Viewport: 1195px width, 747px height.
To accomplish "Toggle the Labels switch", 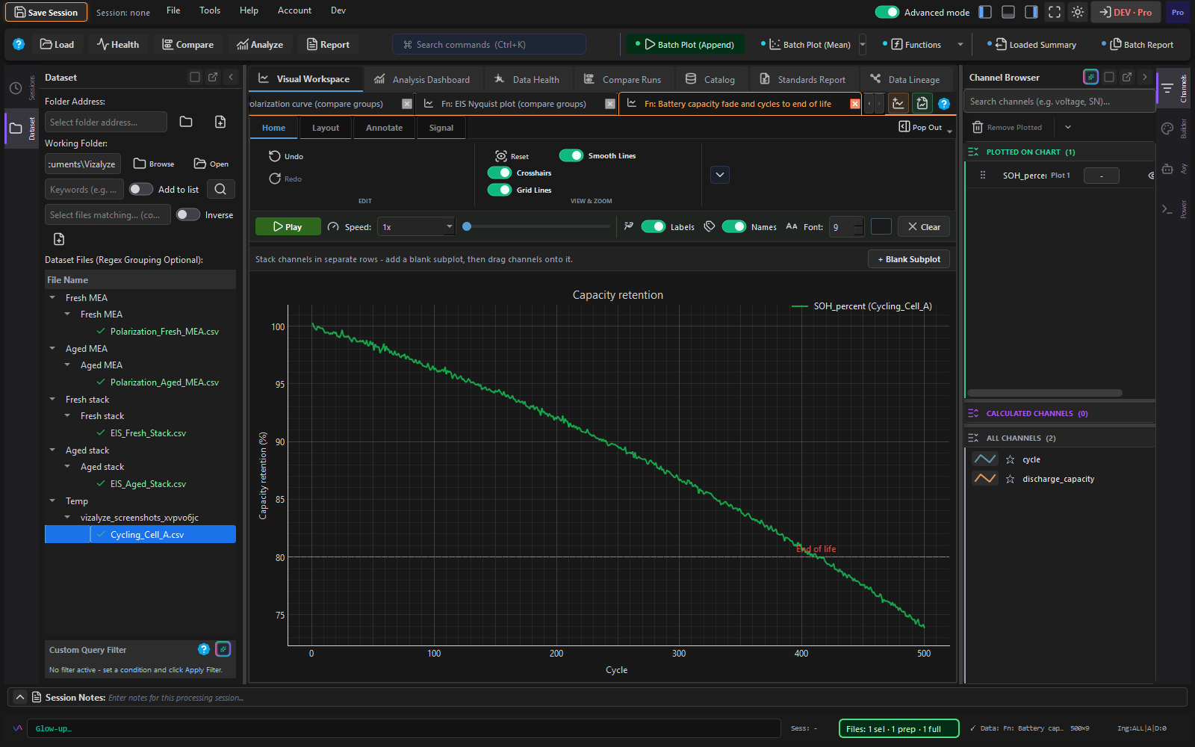I will pyautogui.click(x=654, y=226).
